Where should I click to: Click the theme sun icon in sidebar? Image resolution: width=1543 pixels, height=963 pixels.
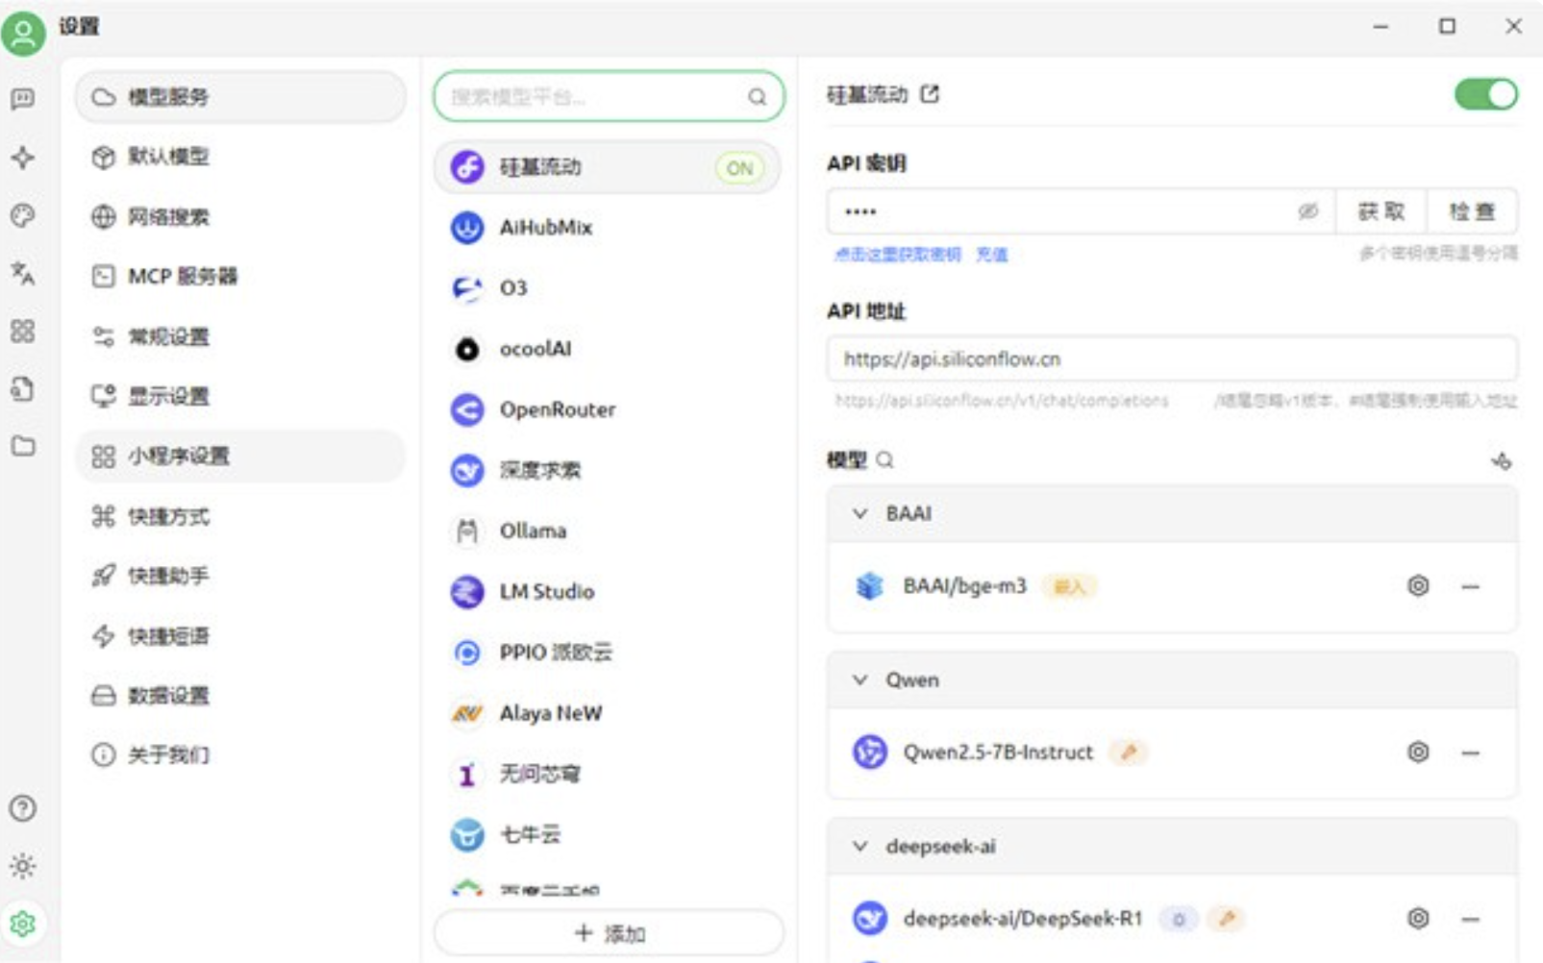(22, 866)
